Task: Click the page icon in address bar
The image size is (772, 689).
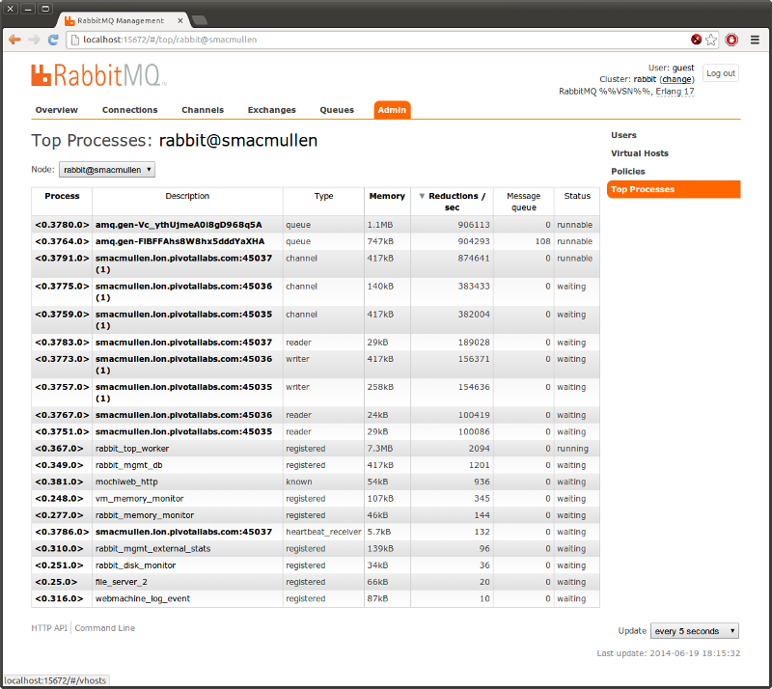Action: 75,40
